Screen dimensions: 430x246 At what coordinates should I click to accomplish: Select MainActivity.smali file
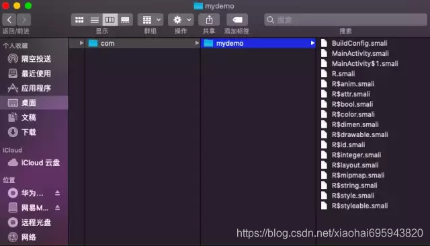tap(360, 54)
